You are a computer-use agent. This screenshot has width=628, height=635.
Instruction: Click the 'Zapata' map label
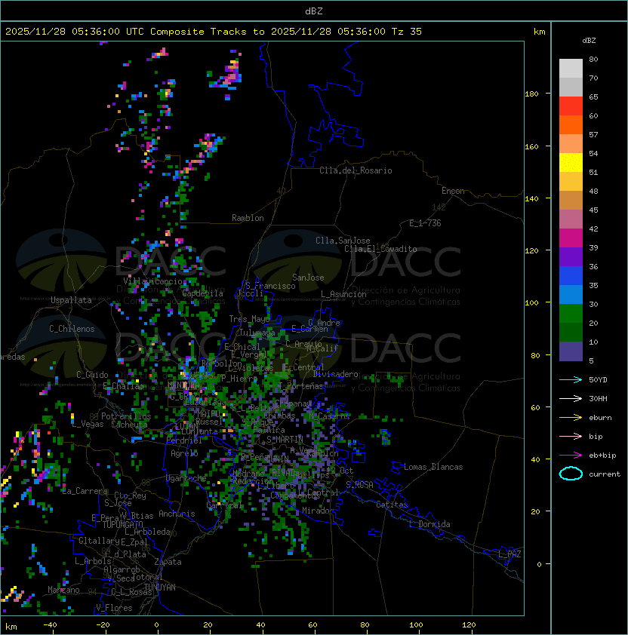[x=168, y=562]
